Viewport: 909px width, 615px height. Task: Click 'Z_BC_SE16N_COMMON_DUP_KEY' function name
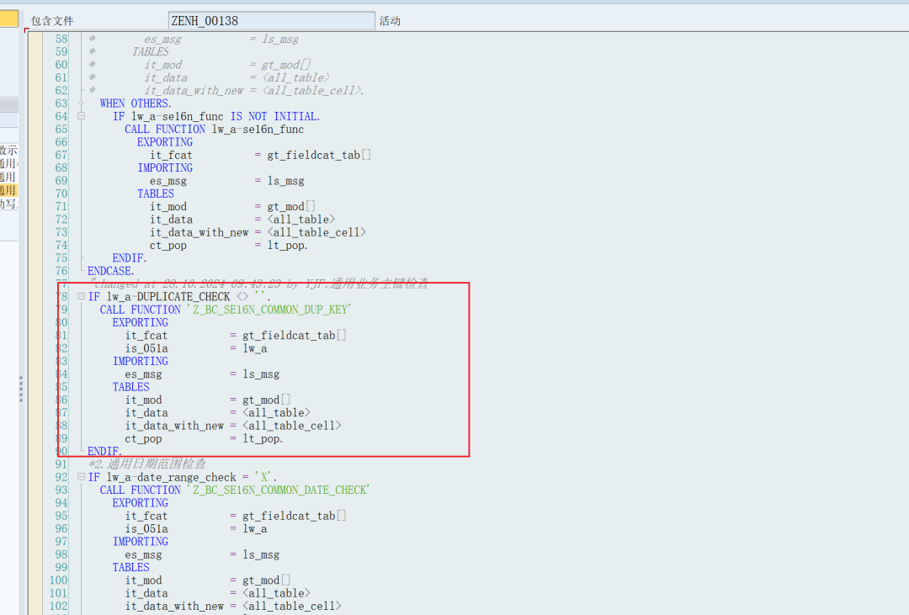coord(269,310)
